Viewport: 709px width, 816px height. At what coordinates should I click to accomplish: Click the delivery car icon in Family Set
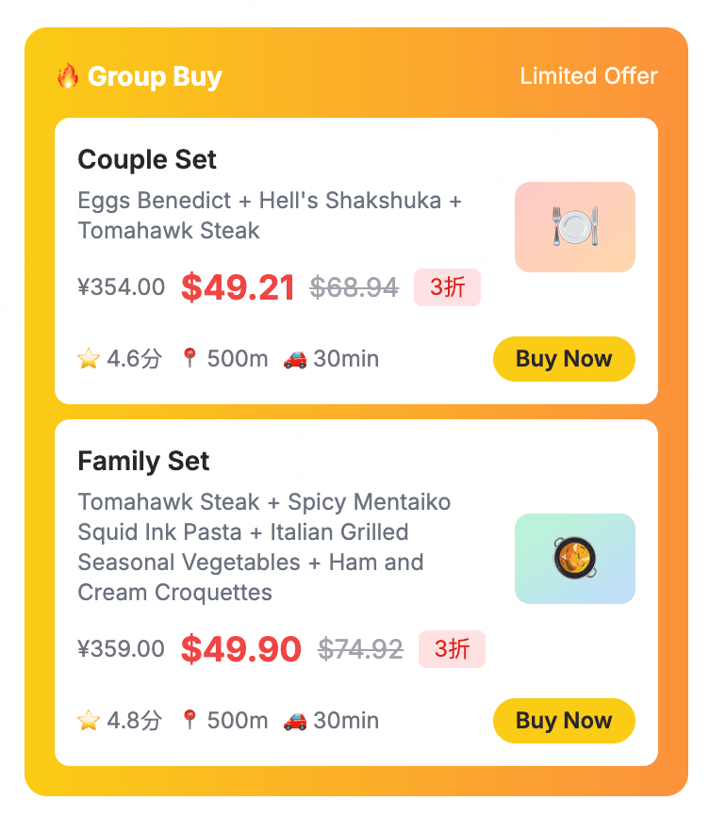[x=295, y=721]
